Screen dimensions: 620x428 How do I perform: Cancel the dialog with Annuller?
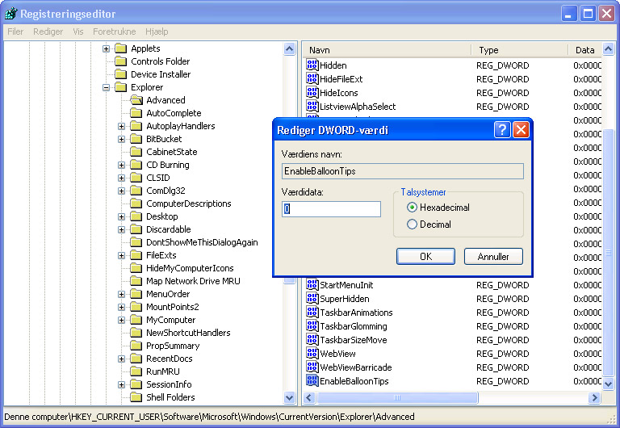493,256
